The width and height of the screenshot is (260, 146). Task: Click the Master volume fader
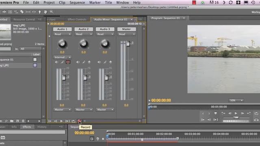point(128,43)
